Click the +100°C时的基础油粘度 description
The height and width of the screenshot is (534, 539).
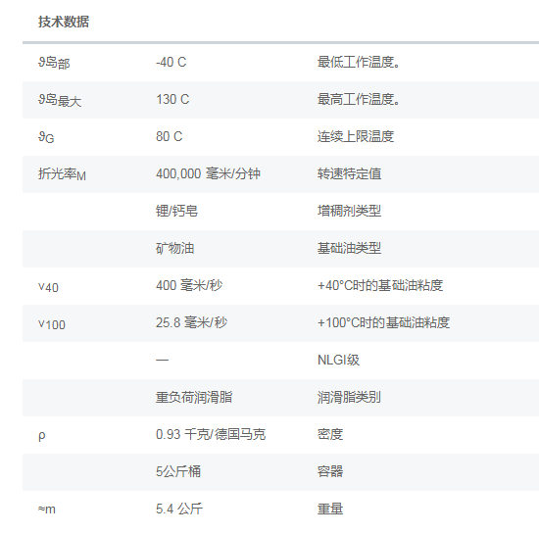(383, 322)
